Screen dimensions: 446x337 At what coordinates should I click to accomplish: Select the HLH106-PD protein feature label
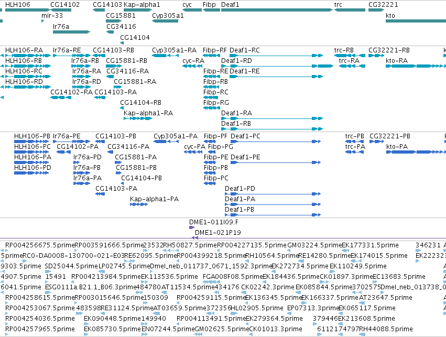coord(32,168)
